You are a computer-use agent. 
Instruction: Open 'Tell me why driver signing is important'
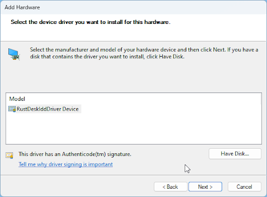[x=66, y=164]
